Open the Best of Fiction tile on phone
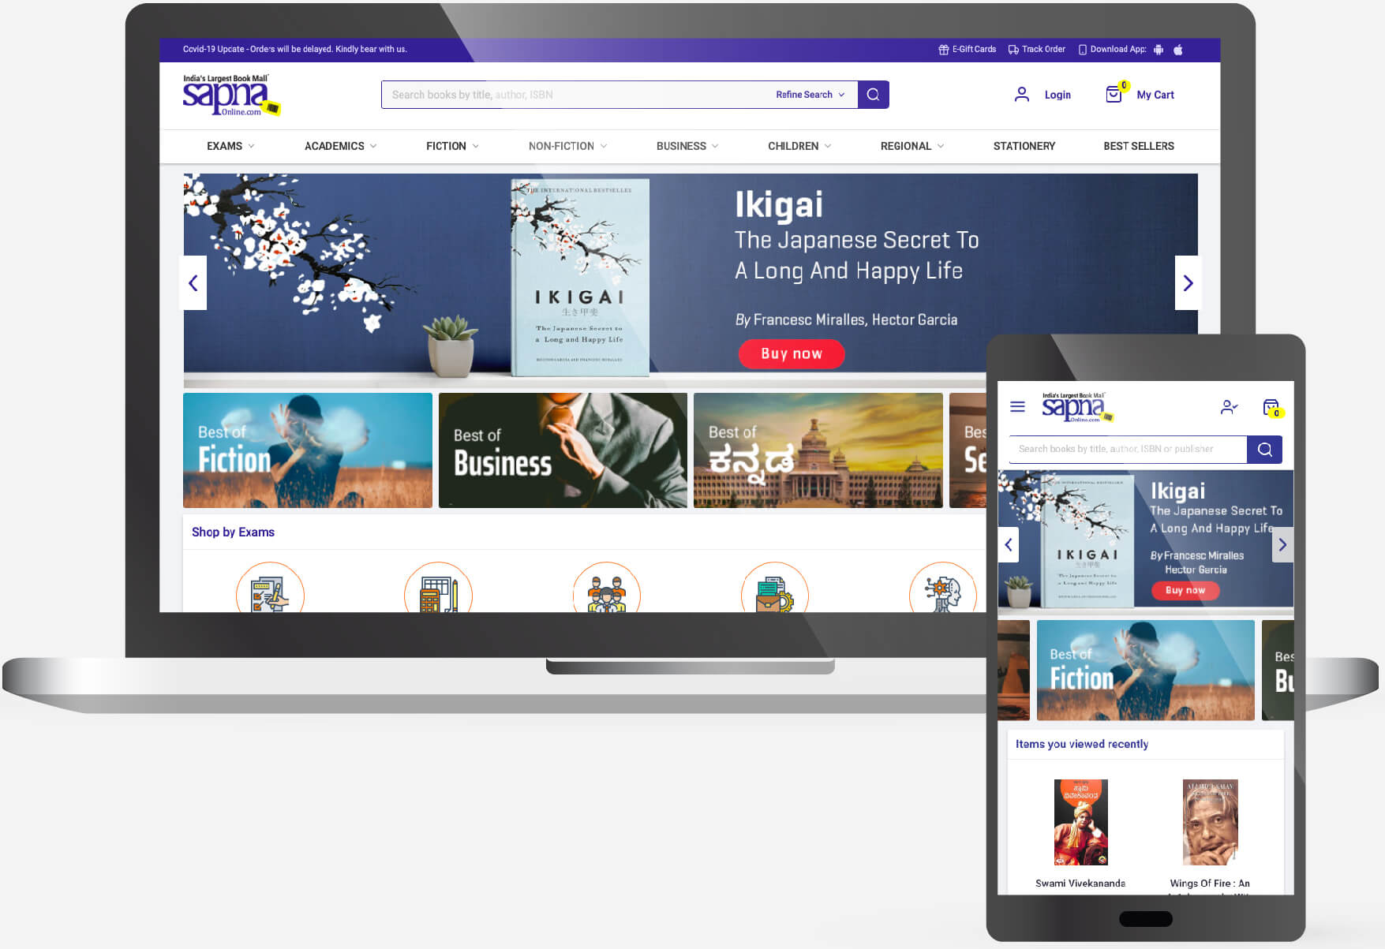This screenshot has height=949, width=1385. pos(1146,670)
